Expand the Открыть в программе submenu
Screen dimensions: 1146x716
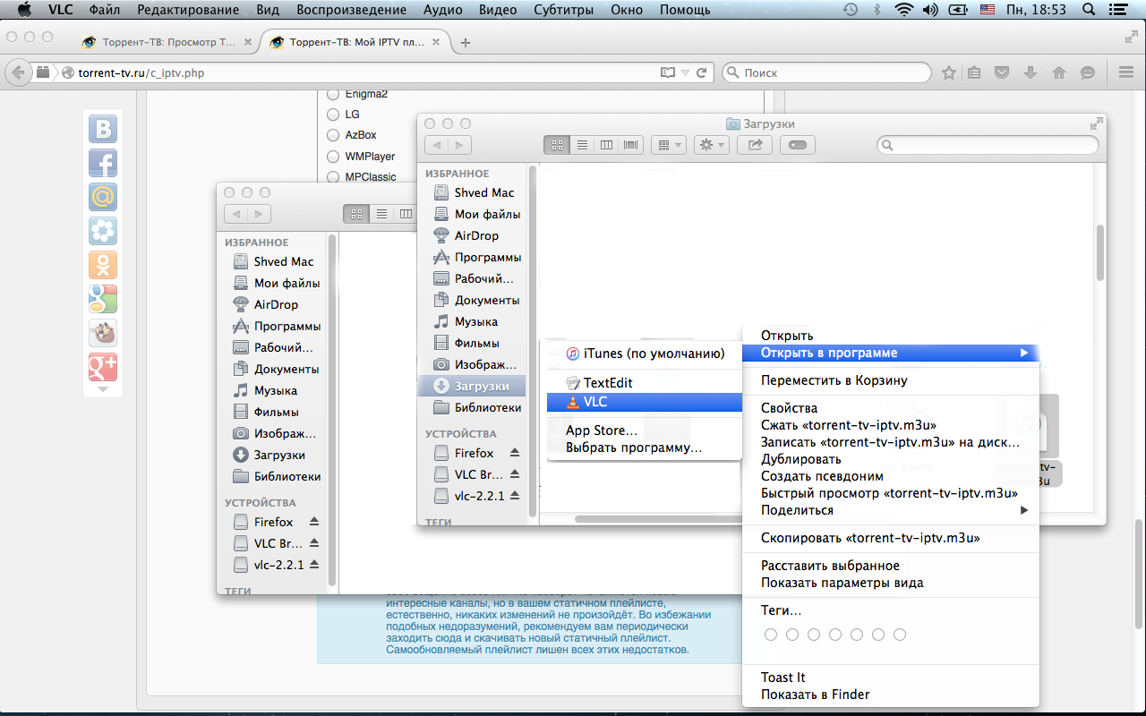[892, 353]
